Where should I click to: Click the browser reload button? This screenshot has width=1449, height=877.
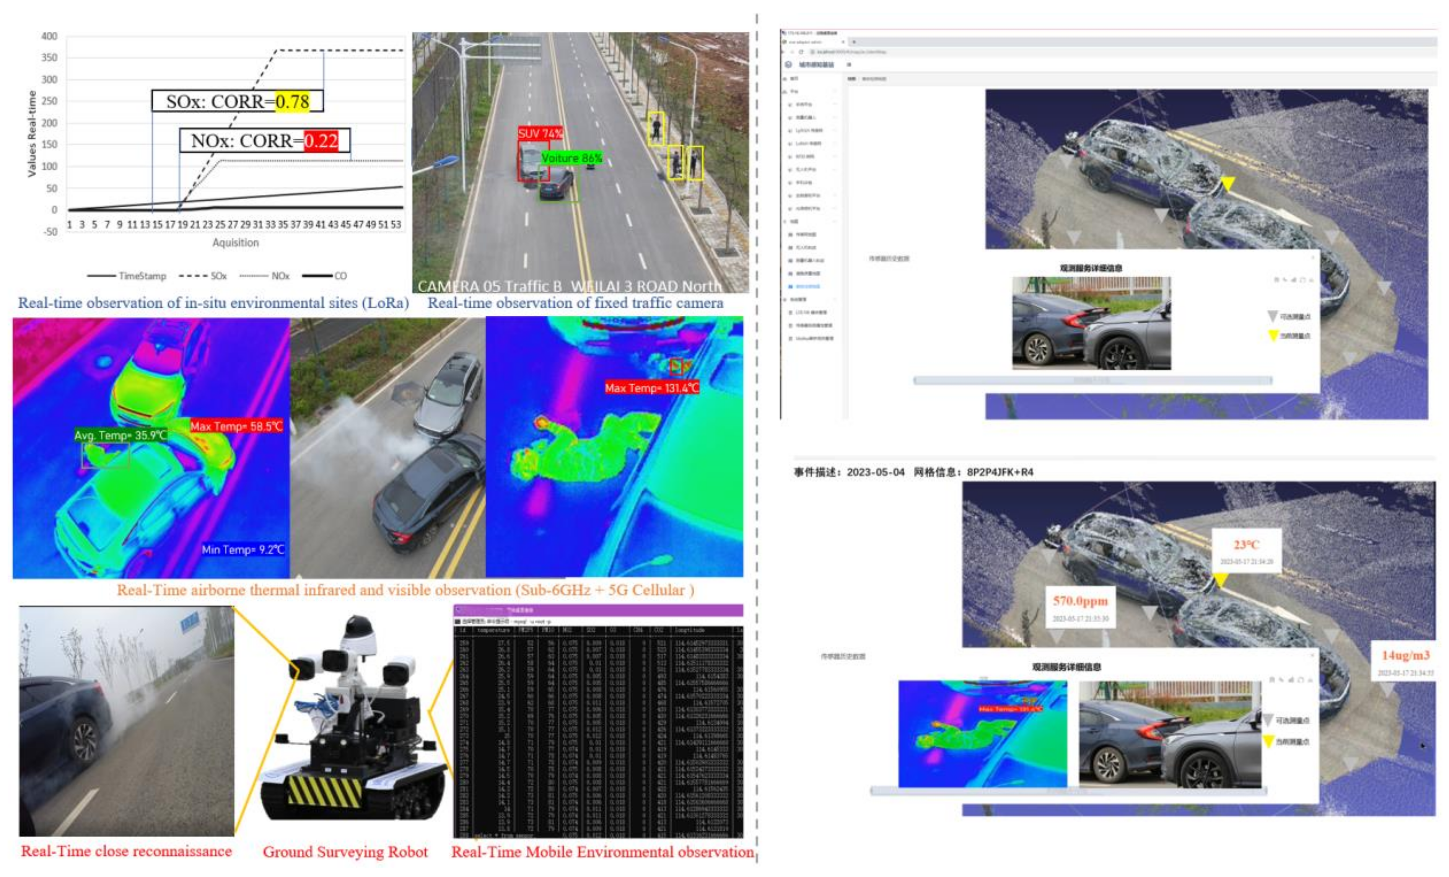801,52
